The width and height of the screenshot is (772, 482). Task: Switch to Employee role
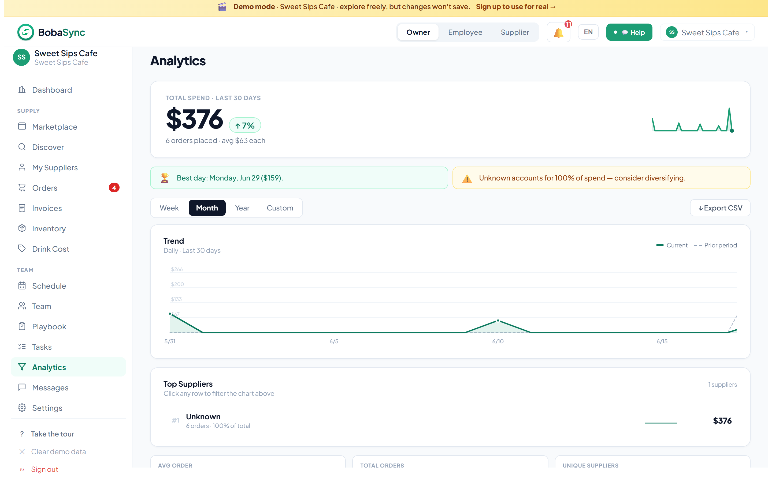click(465, 32)
